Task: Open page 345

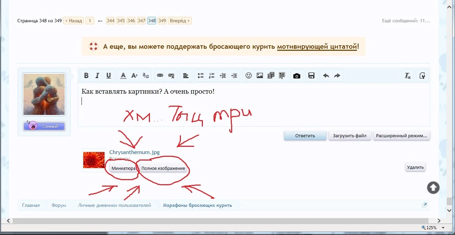Action: coord(121,21)
